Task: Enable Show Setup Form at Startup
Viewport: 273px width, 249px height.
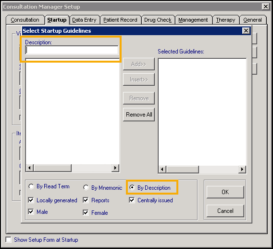Action: (x=8, y=239)
